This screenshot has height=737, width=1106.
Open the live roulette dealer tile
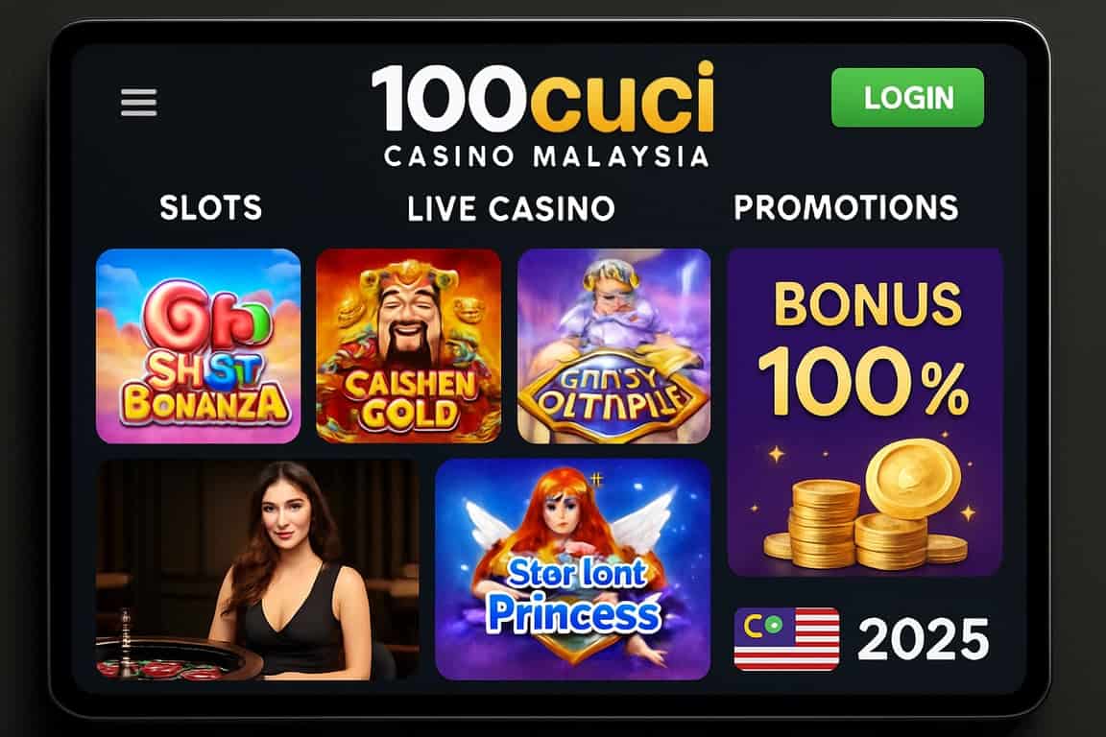coord(257,569)
